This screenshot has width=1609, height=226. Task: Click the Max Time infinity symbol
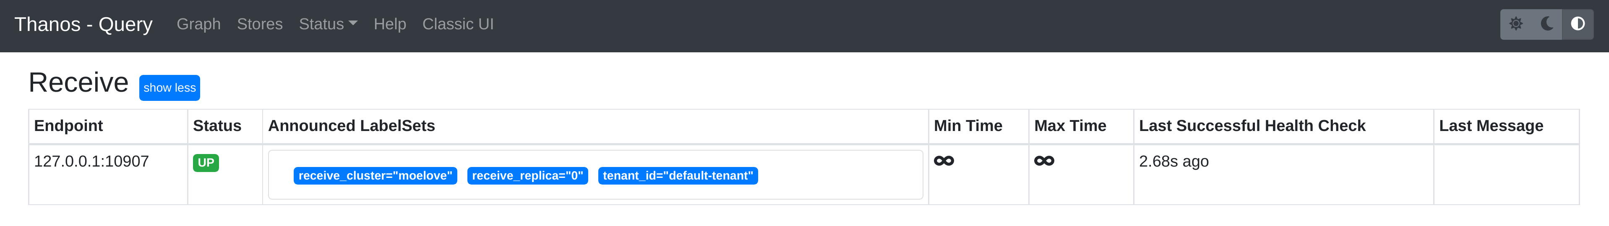tap(1044, 161)
